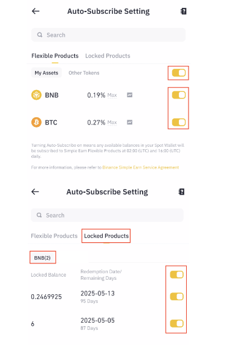
Task: Tap the BTC coin icon
Action: point(36,122)
